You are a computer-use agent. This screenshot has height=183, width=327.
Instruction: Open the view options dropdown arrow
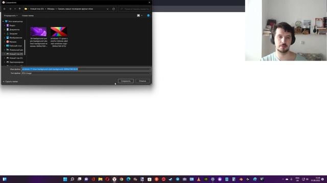(142, 16)
